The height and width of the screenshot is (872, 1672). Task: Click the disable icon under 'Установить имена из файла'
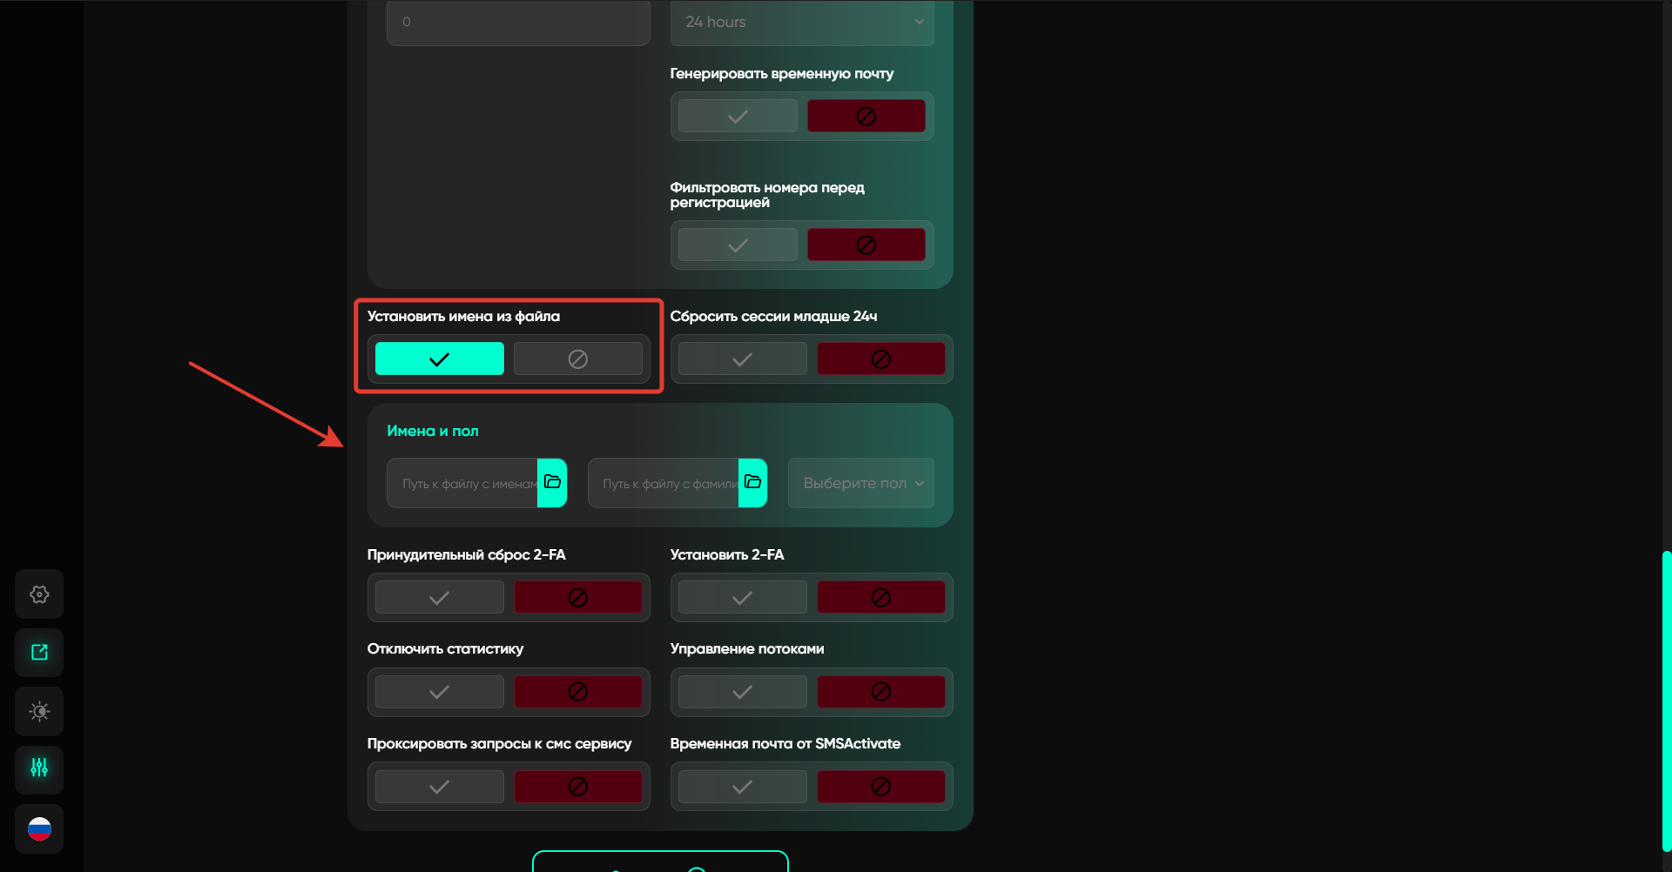tap(577, 359)
